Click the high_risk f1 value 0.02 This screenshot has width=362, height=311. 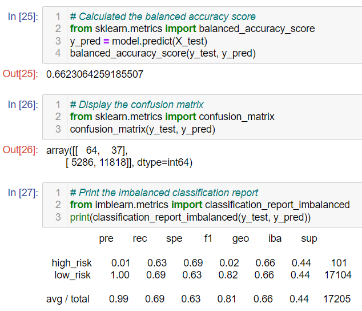229,263
